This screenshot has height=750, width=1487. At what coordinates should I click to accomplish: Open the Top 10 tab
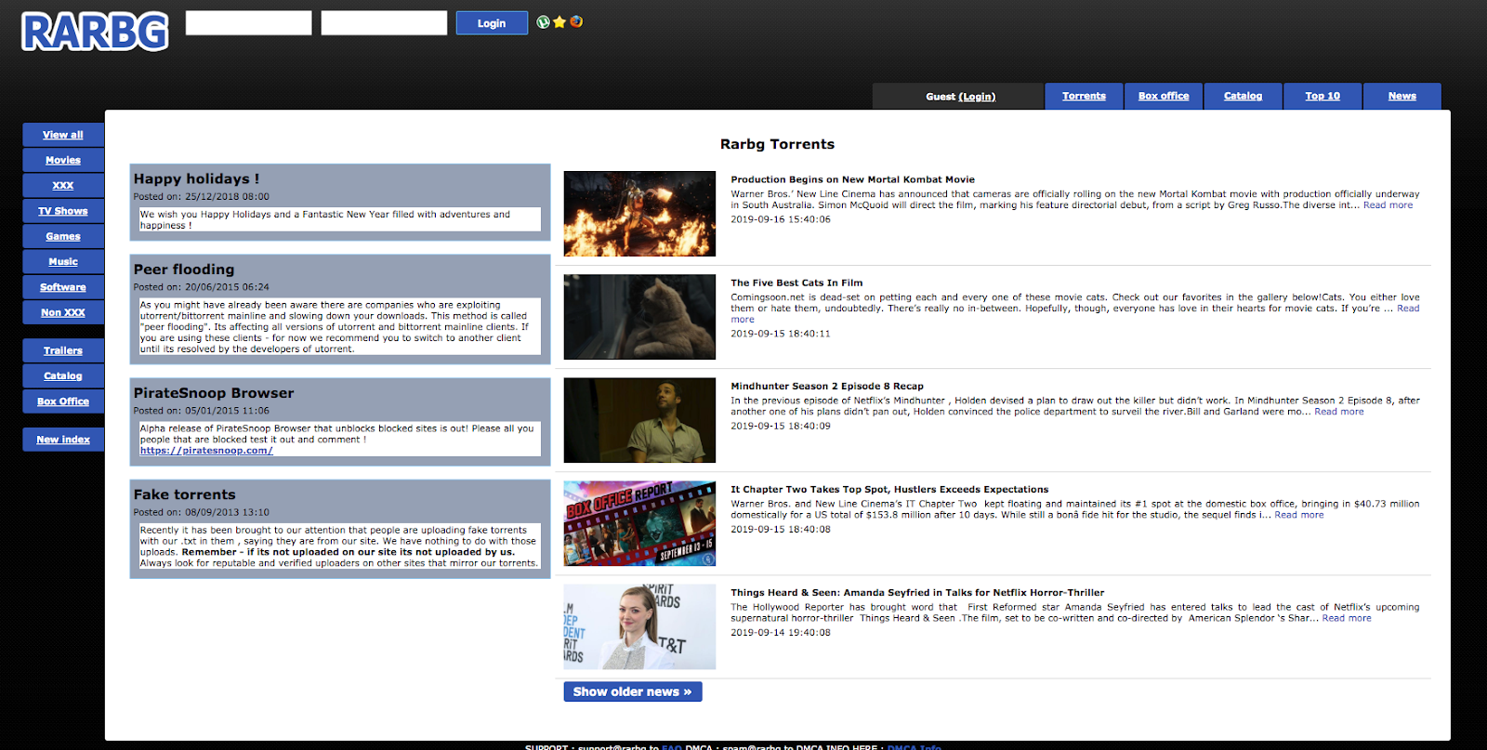coord(1323,96)
